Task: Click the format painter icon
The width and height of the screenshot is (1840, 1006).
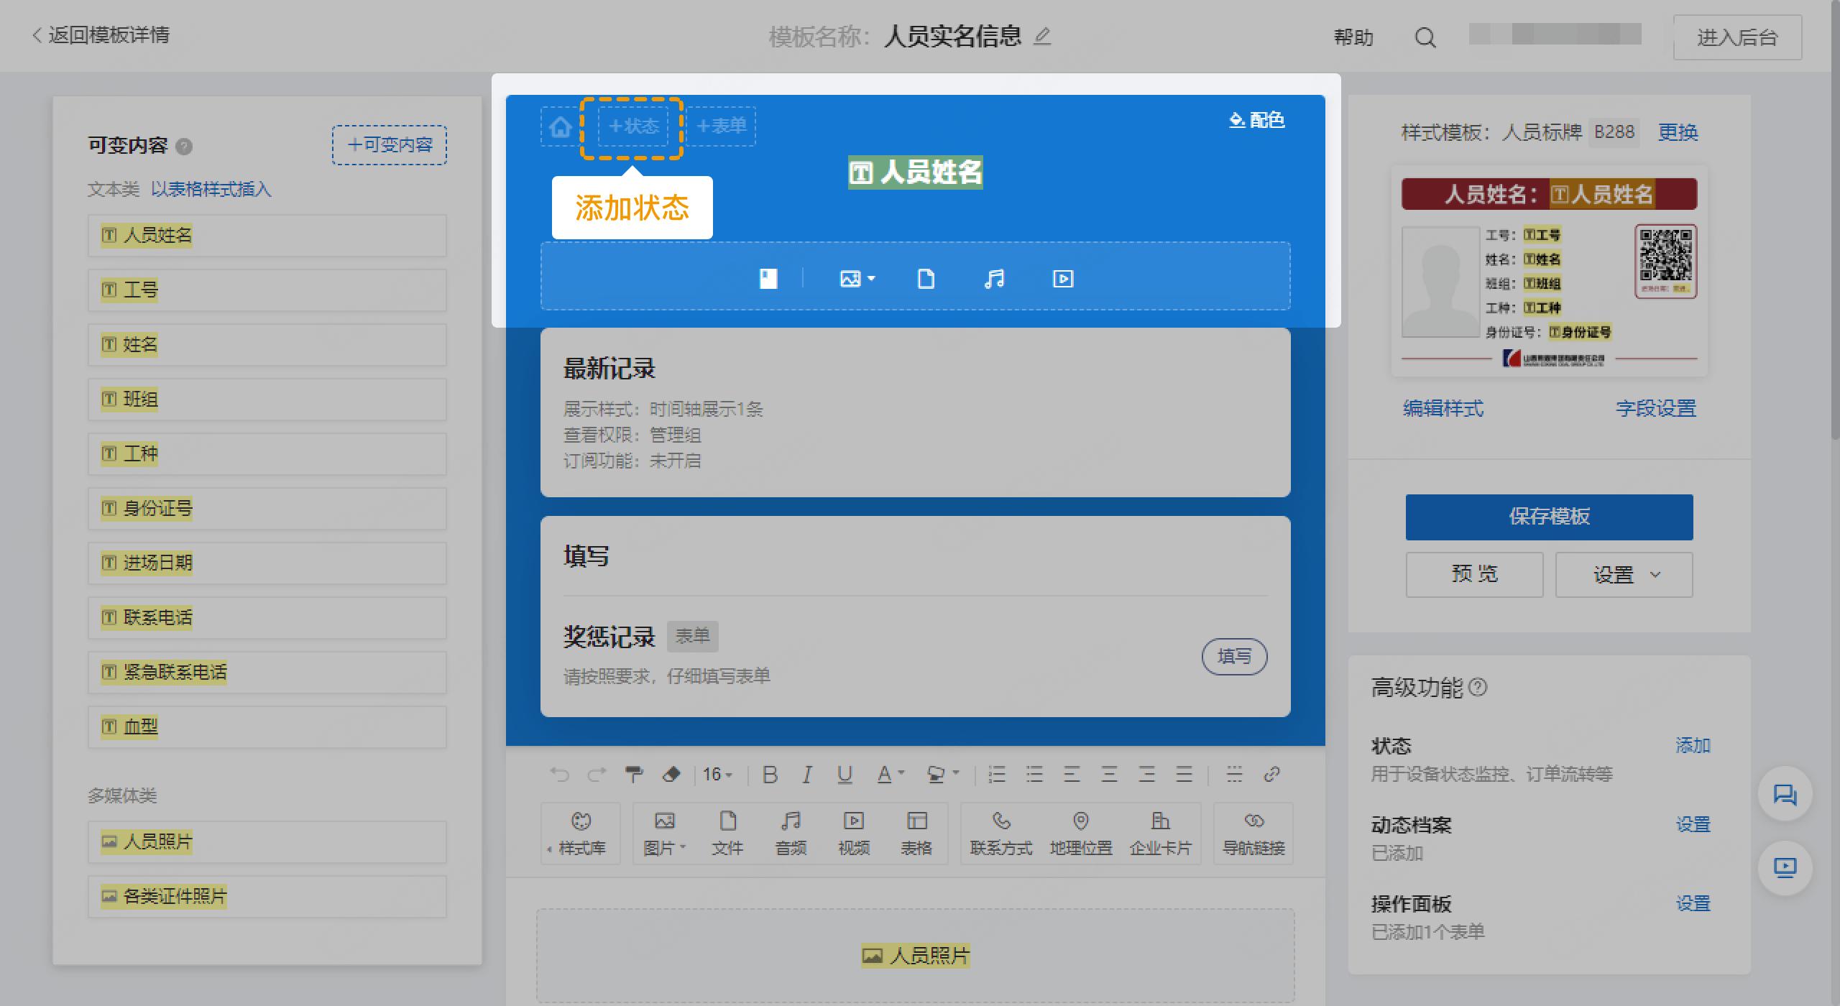Action: (x=635, y=774)
